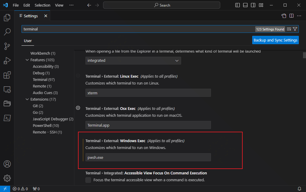Open Run and Debug view
The width and height of the screenshot is (306, 192).
(7, 60)
